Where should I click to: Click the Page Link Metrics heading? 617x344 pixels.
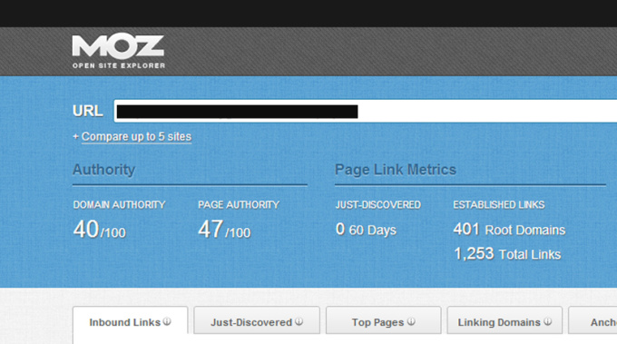point(396,170)
